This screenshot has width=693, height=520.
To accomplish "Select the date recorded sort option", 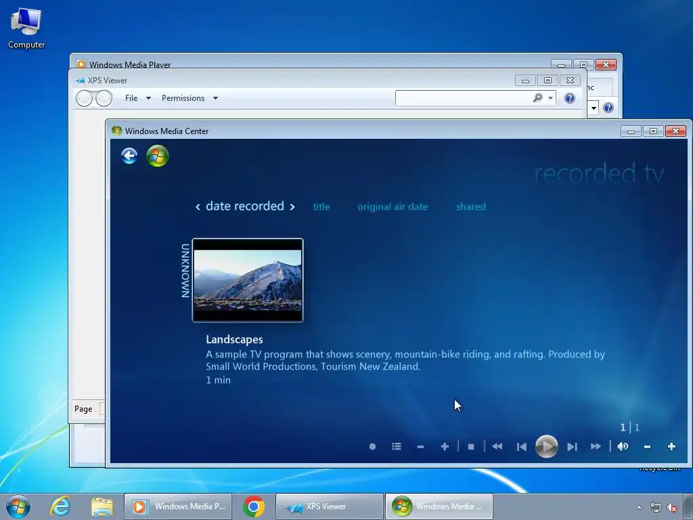I will pos(245,206).
